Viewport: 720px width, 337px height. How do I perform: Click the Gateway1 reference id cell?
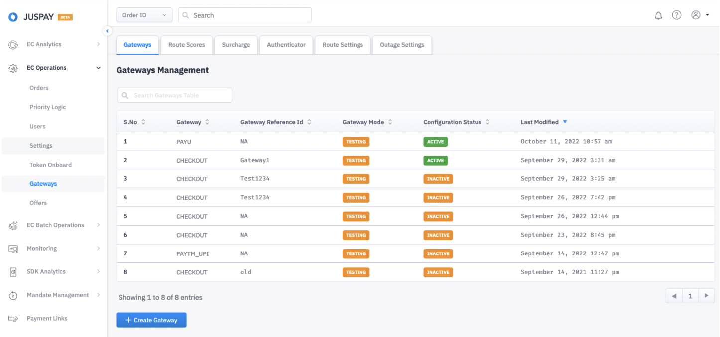[x=255, y=160]
